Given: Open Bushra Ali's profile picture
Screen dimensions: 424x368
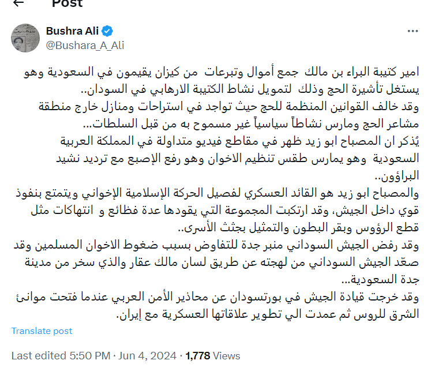Looking at the screenshot, I should click(x=25, y=38).
